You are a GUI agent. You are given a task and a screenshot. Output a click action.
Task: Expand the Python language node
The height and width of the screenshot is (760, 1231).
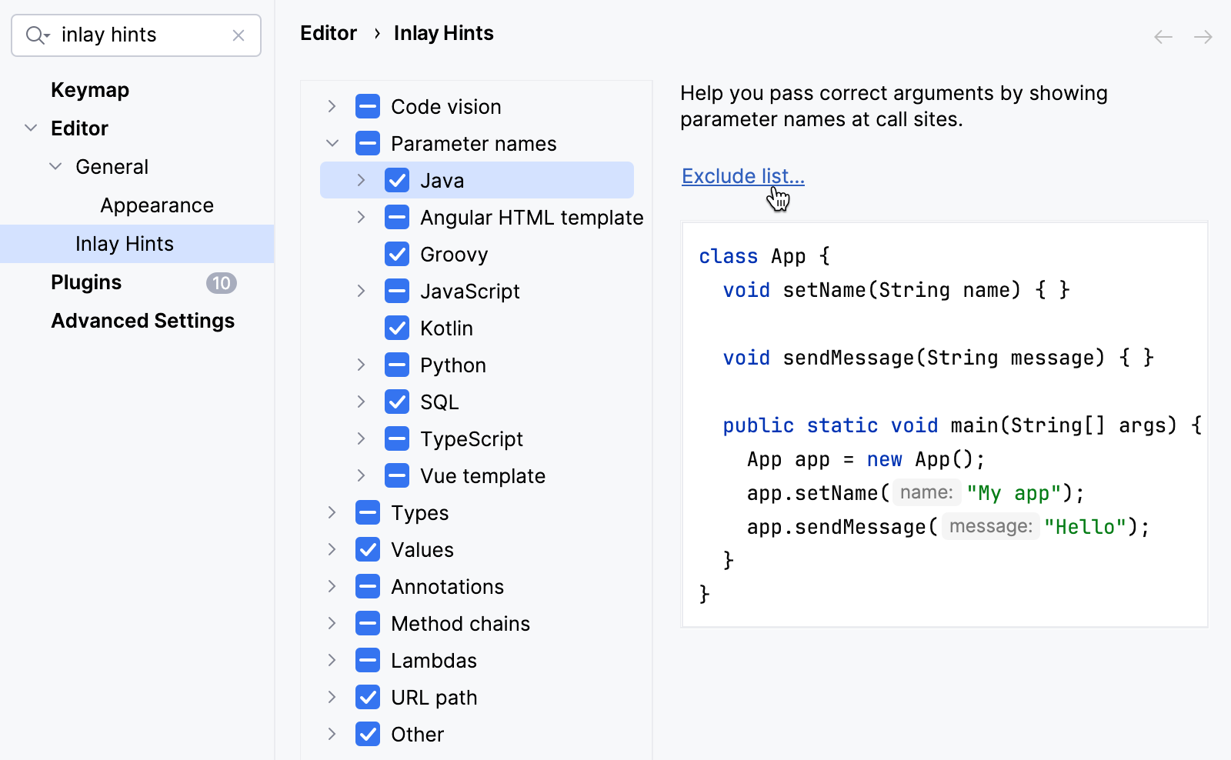coord(362,365)
